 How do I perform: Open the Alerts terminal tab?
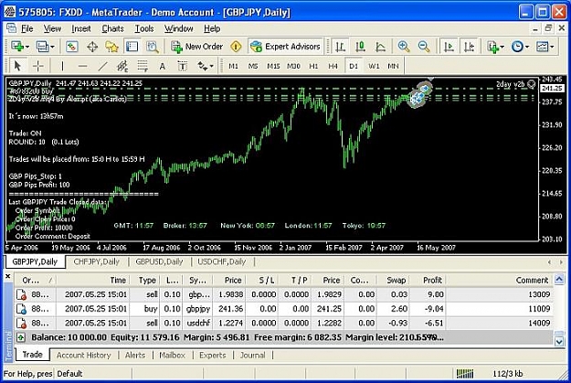click(134, 355)
